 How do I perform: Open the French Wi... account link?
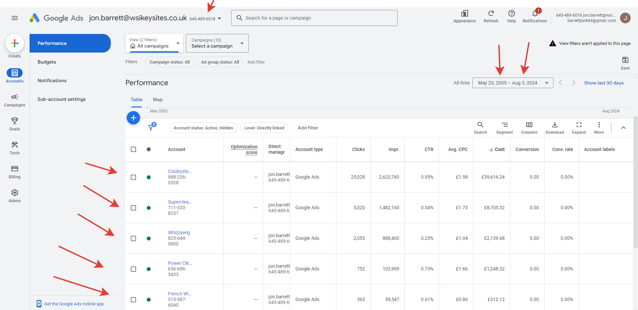coord(180,294)
